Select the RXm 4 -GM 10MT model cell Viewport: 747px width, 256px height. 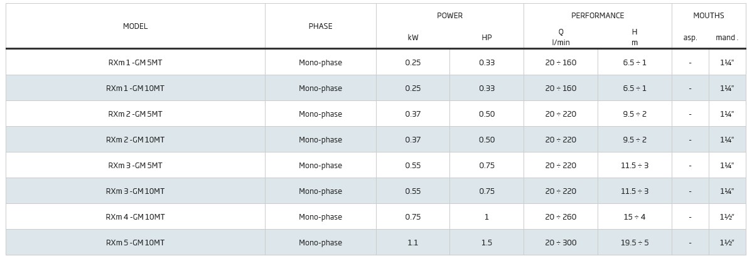[136, 217]
